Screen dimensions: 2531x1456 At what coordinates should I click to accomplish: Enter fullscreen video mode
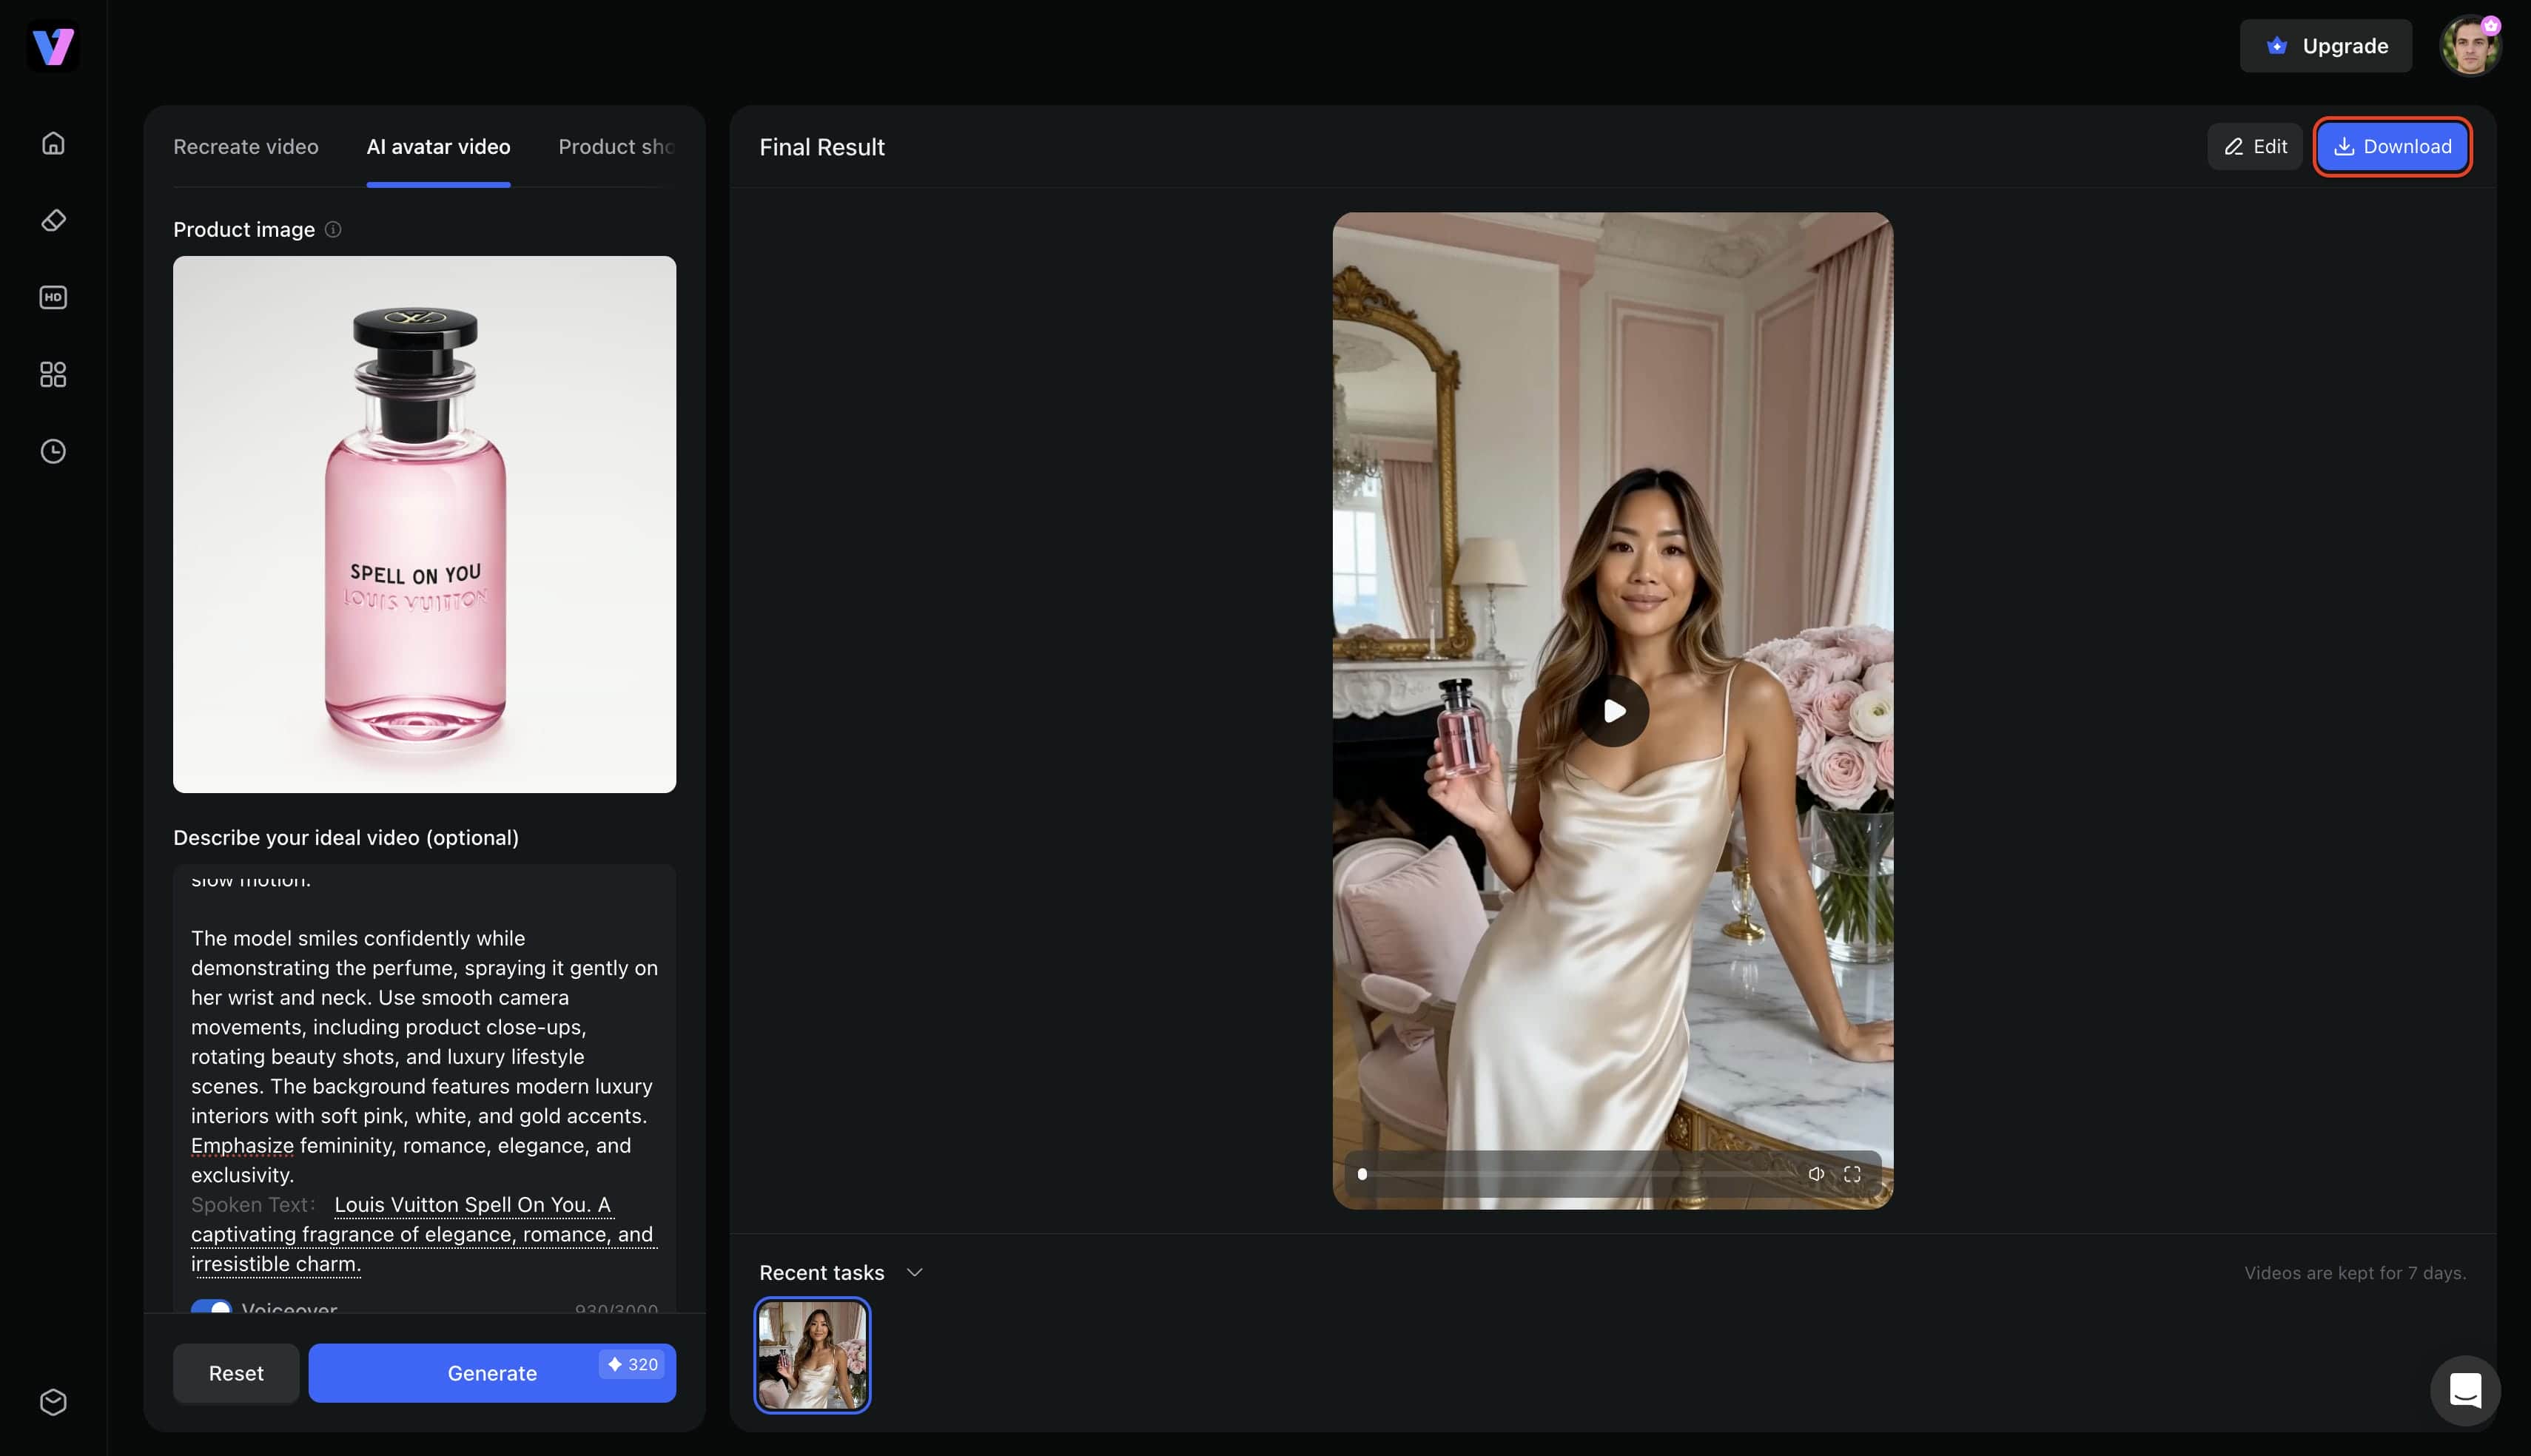[x=1852, y=1174]
